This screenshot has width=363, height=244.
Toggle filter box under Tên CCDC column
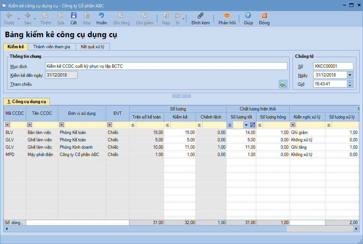[x=30, y=125]
